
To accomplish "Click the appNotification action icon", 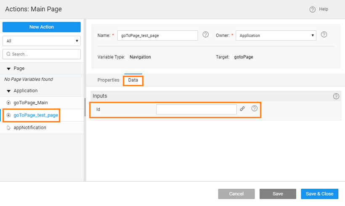I will [x=8, y=128].
